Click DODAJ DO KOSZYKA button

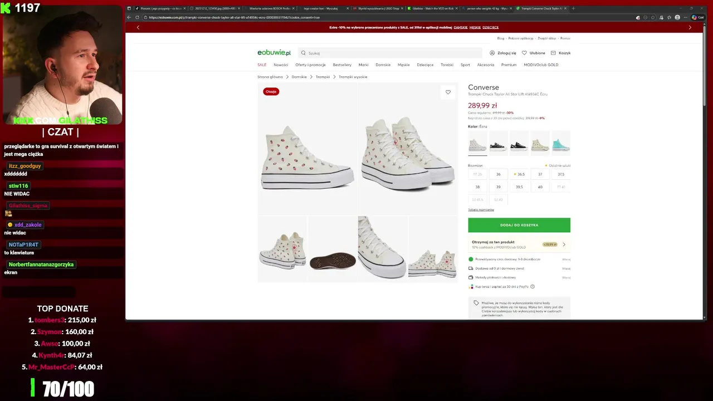(519, 225)
